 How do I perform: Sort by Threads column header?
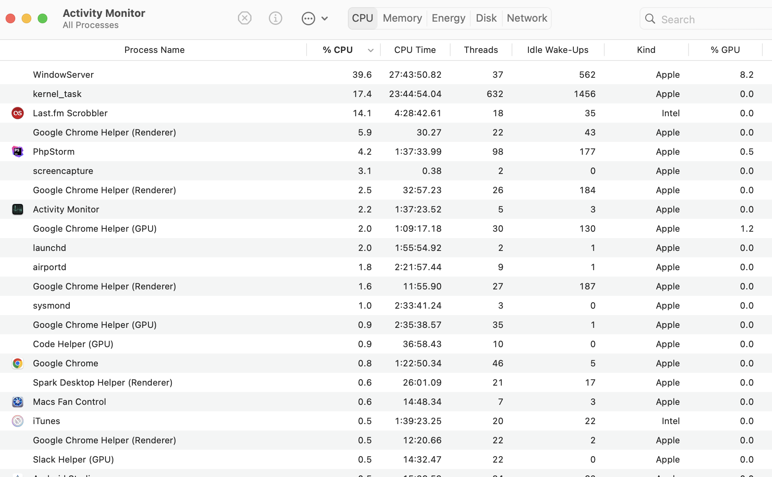[481, 50]
